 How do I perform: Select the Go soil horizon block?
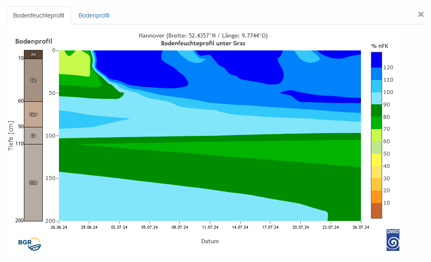(33, 80)
